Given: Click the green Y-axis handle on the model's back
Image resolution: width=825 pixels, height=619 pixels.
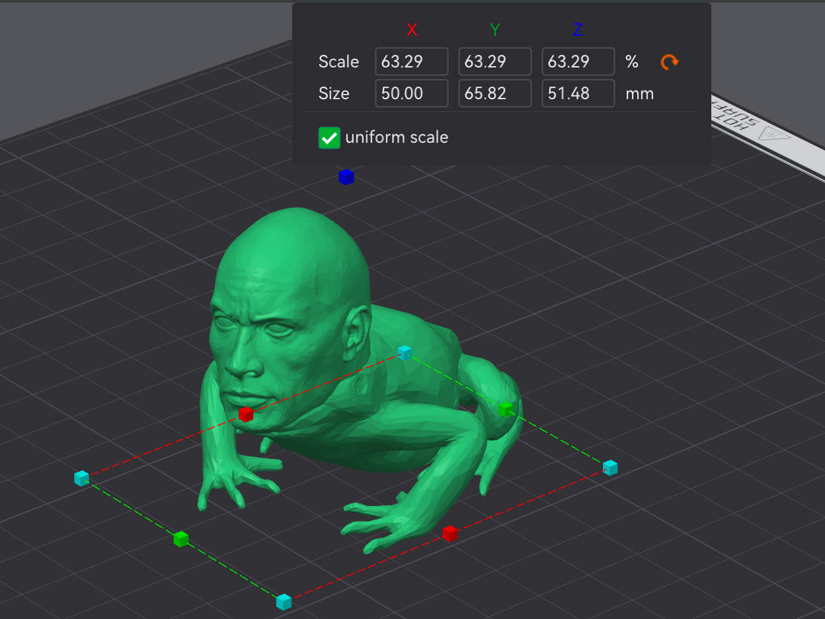Looking at the screenshot, I should pyautogui.click(x=506, y=409).
